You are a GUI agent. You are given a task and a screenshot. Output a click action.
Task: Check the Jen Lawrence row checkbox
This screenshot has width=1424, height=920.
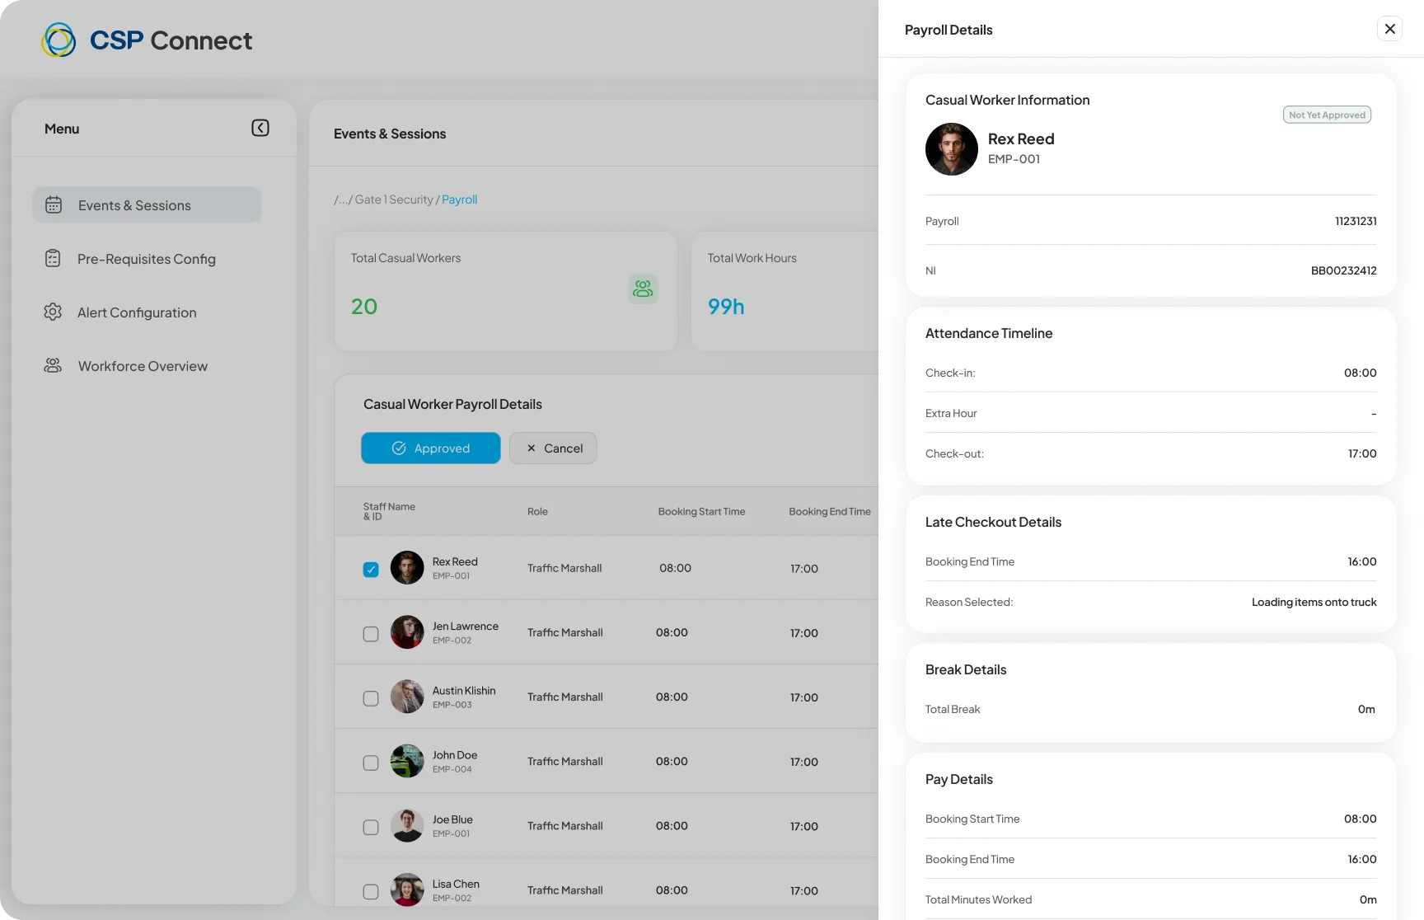coord(371,634)
